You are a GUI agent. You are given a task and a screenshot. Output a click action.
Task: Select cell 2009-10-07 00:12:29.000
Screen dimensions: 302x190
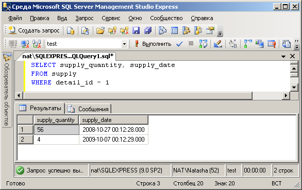click(113, 140)
